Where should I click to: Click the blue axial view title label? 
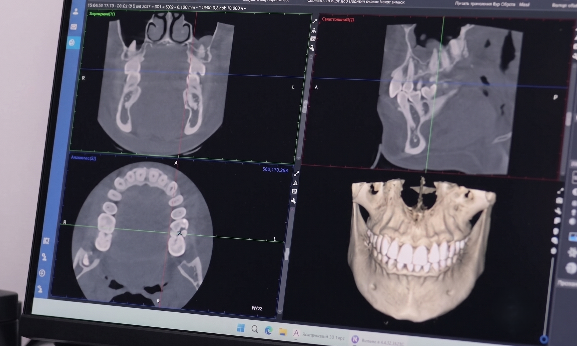[83, 158]
